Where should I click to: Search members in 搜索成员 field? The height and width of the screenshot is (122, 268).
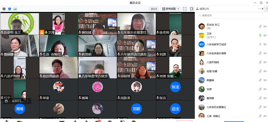pyautogui.click(x=230, y=16)
